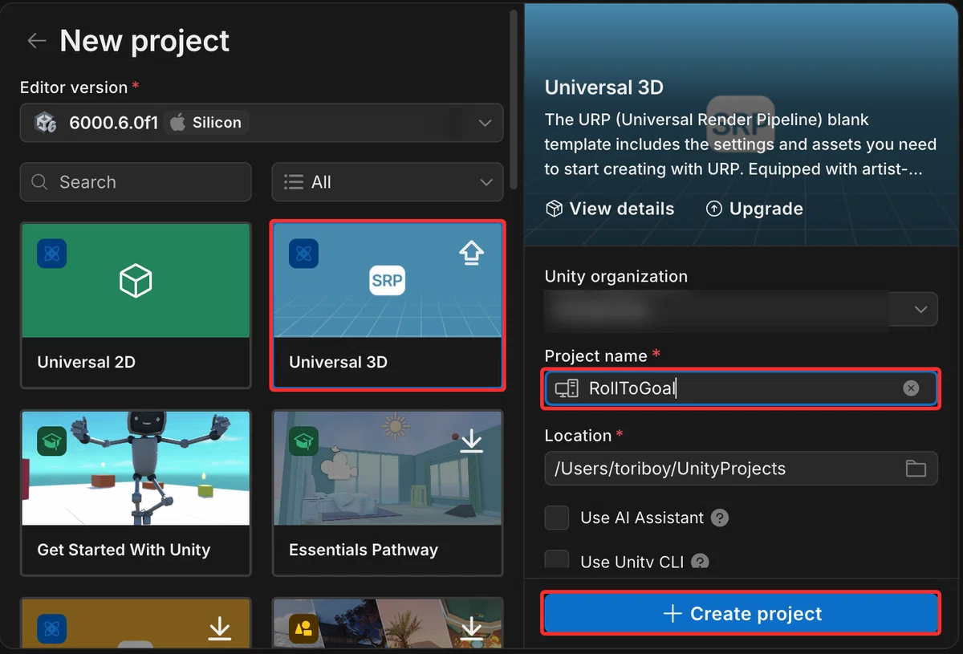
Task: Go back using the arrow beside New project
Action: [36, 41]
